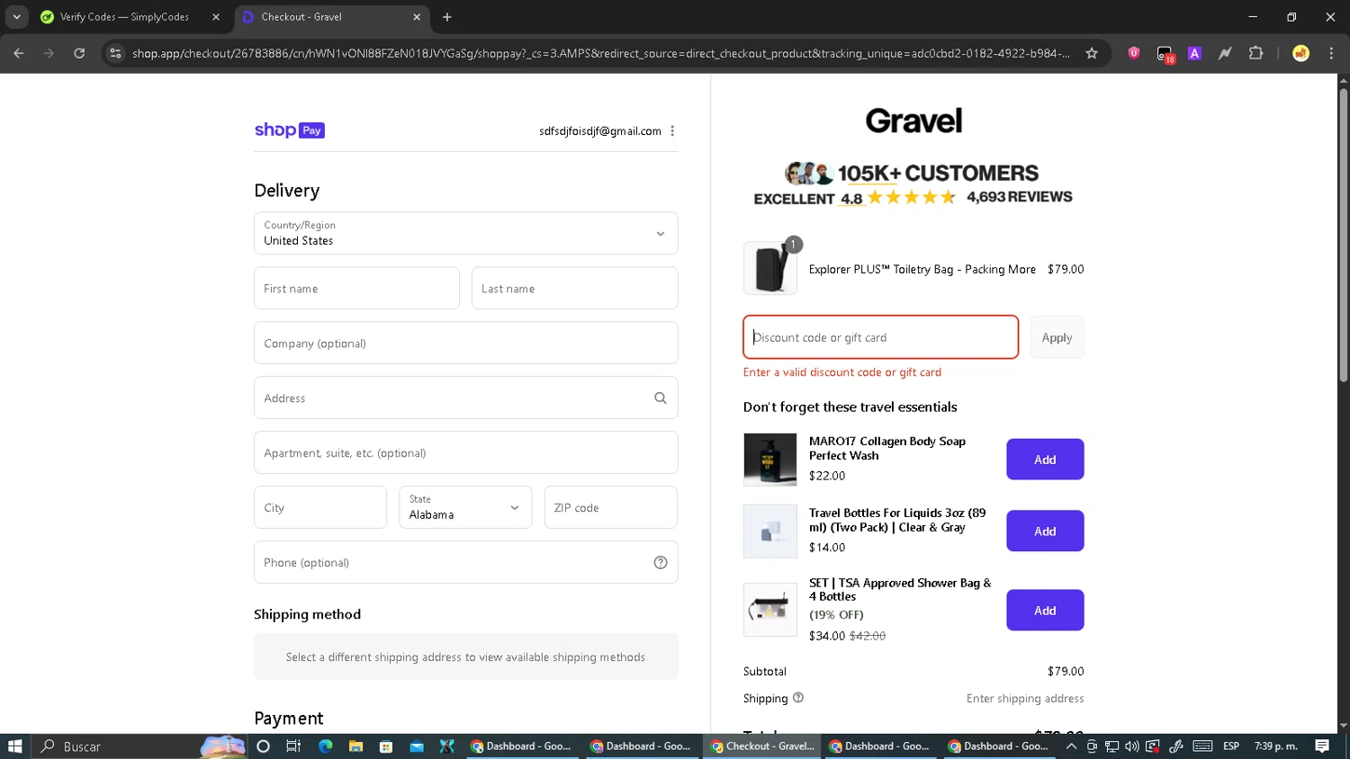This screenshot has height=759, width=1350.
Task: Click the browser URL address bar
Action: (x=601, y=53)
